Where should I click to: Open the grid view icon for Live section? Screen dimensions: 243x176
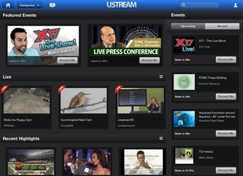[x=161, y=77]
